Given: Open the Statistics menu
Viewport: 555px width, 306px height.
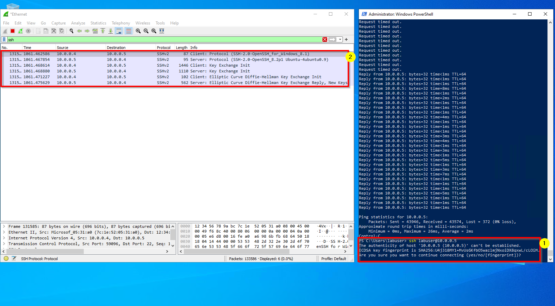Looking at the screenshot, I should [98, 23].
